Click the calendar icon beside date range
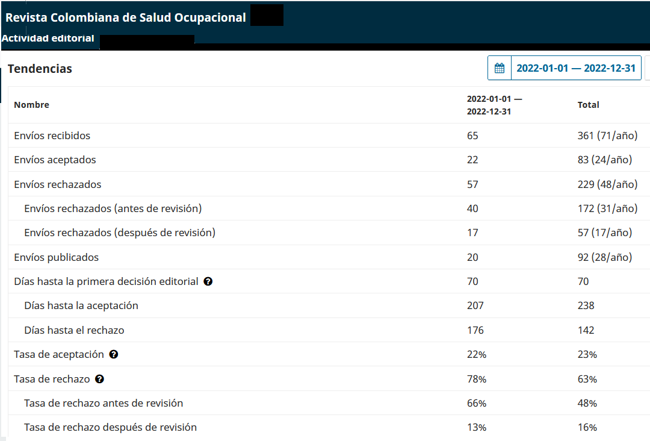 tap(499, 68)
